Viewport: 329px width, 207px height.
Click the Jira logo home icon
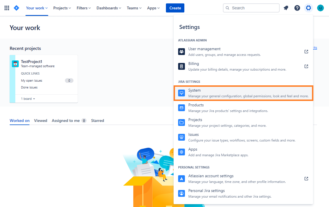pyautogui.click(x=16, y=8)
